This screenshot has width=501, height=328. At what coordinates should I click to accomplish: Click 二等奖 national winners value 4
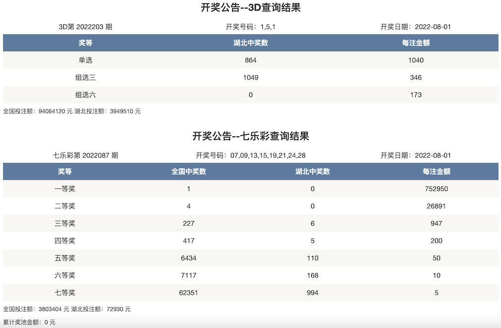point(188,206)
